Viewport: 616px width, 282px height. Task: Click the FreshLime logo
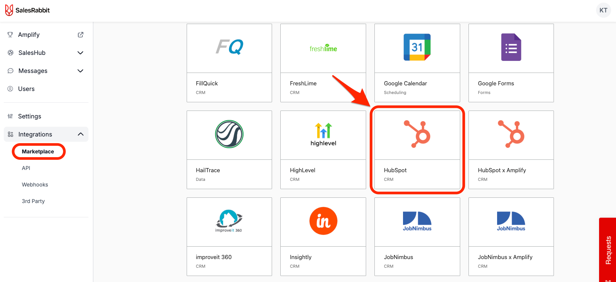(323, 48)
